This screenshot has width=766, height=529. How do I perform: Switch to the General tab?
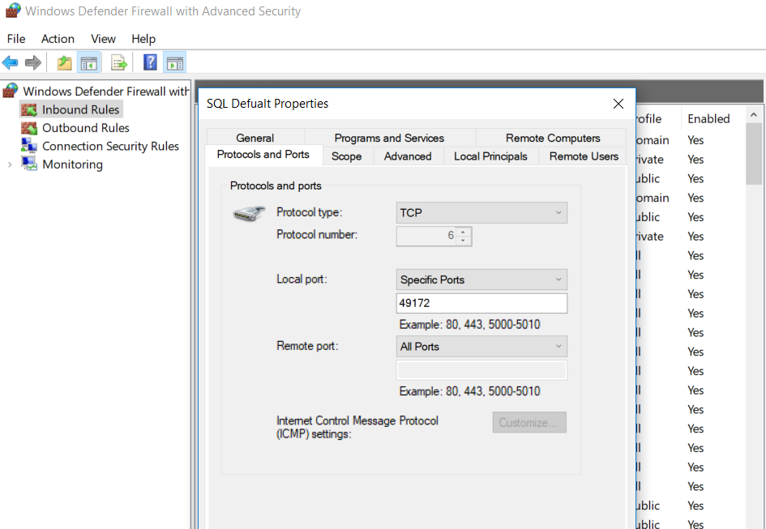pyautogui.click(x=255, y=138)
